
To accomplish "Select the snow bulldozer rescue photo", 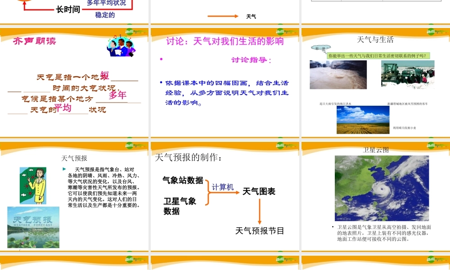I will [408, 73].
